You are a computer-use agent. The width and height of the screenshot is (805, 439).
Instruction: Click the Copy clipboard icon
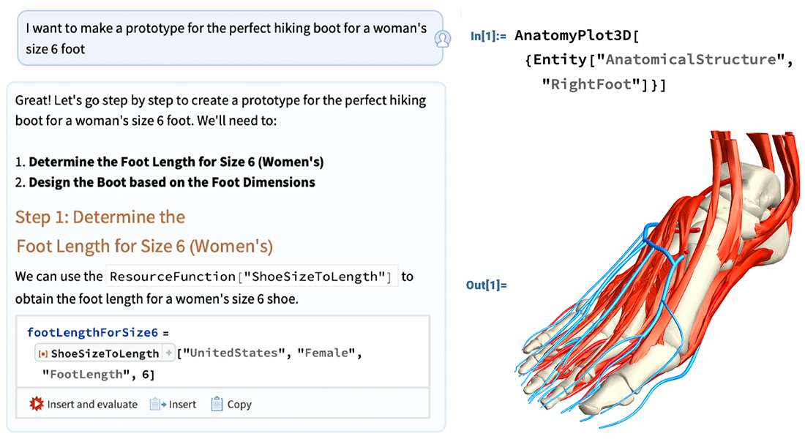(217, 404)
